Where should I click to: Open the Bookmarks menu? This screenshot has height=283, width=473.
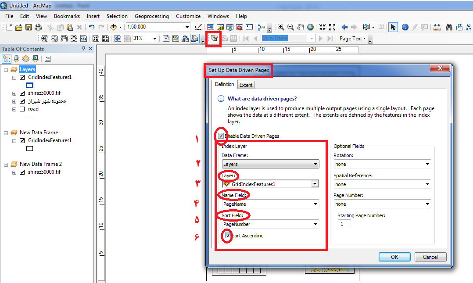67,16
